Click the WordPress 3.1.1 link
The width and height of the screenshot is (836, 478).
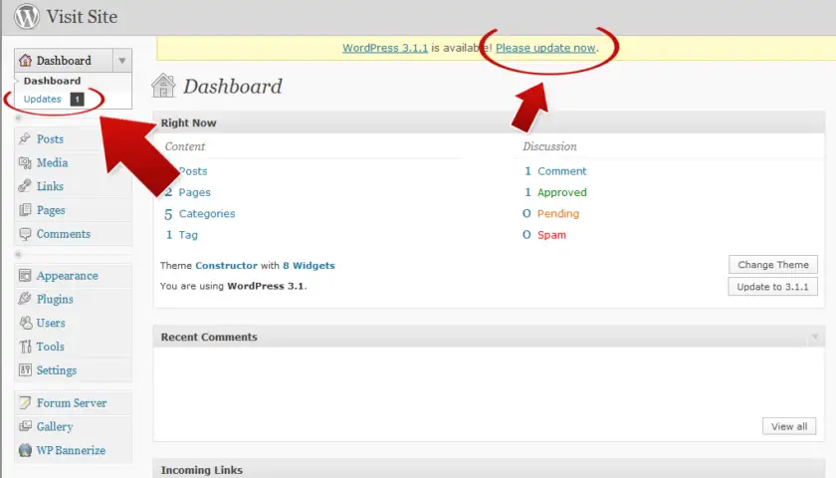pyautogui.click(x=385, y=48)
